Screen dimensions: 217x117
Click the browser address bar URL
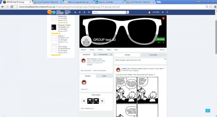[69, 7]
